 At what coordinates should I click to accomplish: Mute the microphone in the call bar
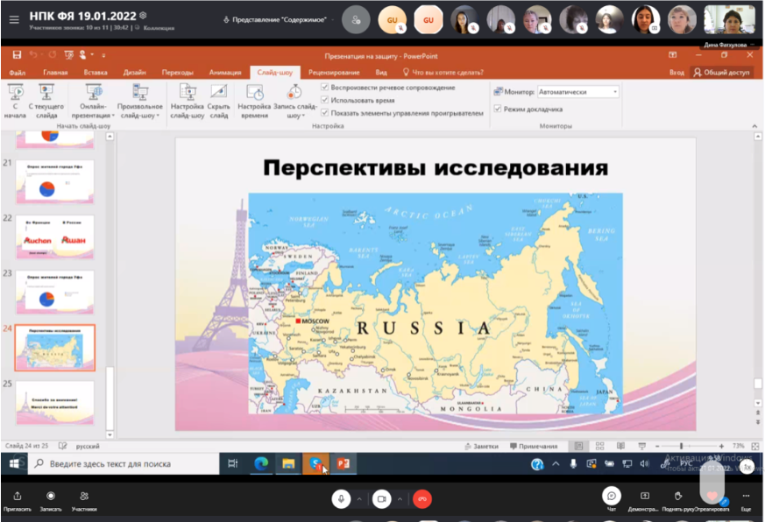tap(341, 497)
